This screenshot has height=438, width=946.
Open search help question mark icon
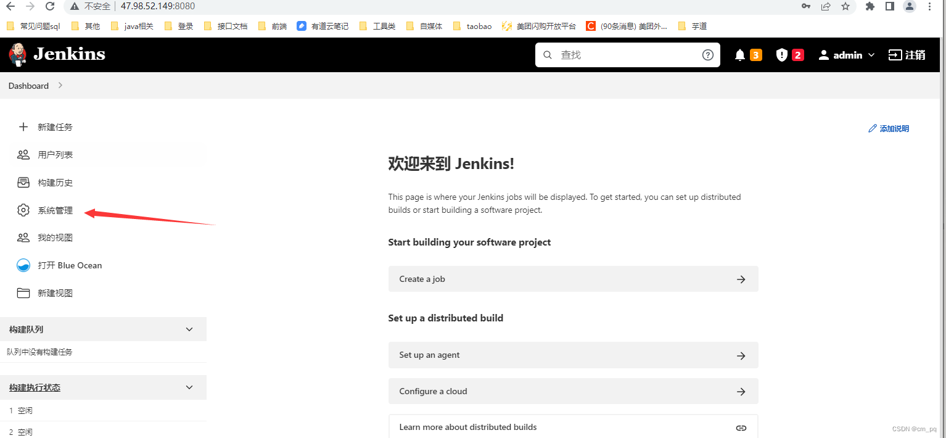point(708,55)
